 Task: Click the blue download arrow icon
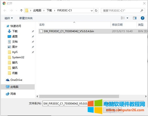[x=9, y=31]
